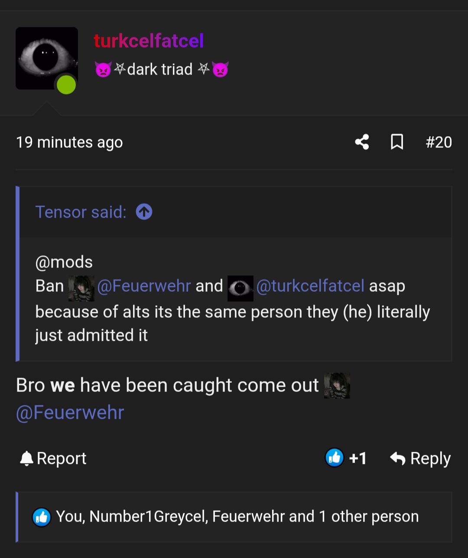Click the "Tensor said:" quote header

click(x=81, y=212)
